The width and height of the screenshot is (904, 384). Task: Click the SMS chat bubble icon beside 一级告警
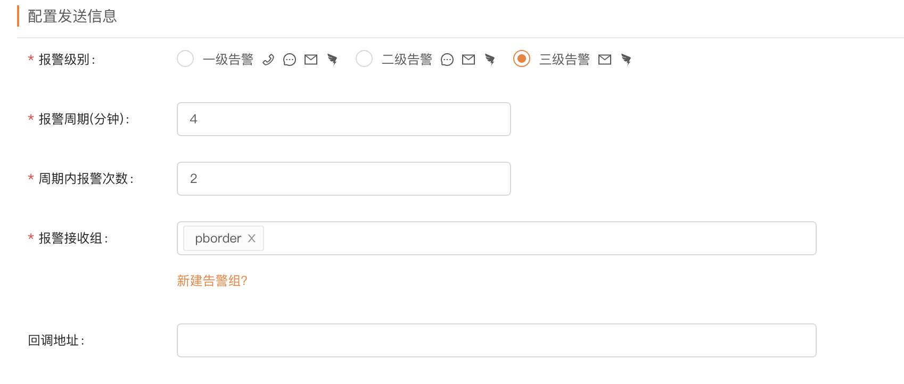290,60
